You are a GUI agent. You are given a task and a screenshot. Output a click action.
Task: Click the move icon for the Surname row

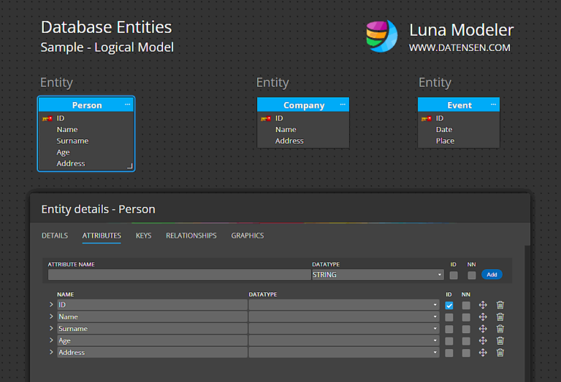tap(483, 329)
